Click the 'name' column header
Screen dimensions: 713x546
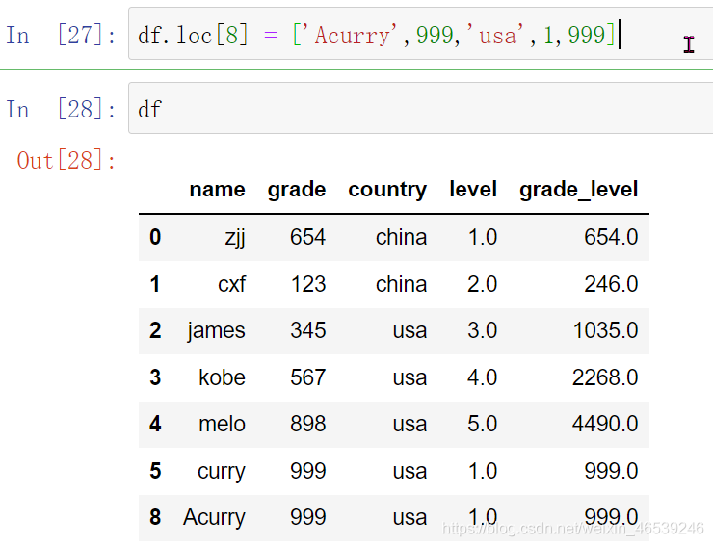click(218, 189)
